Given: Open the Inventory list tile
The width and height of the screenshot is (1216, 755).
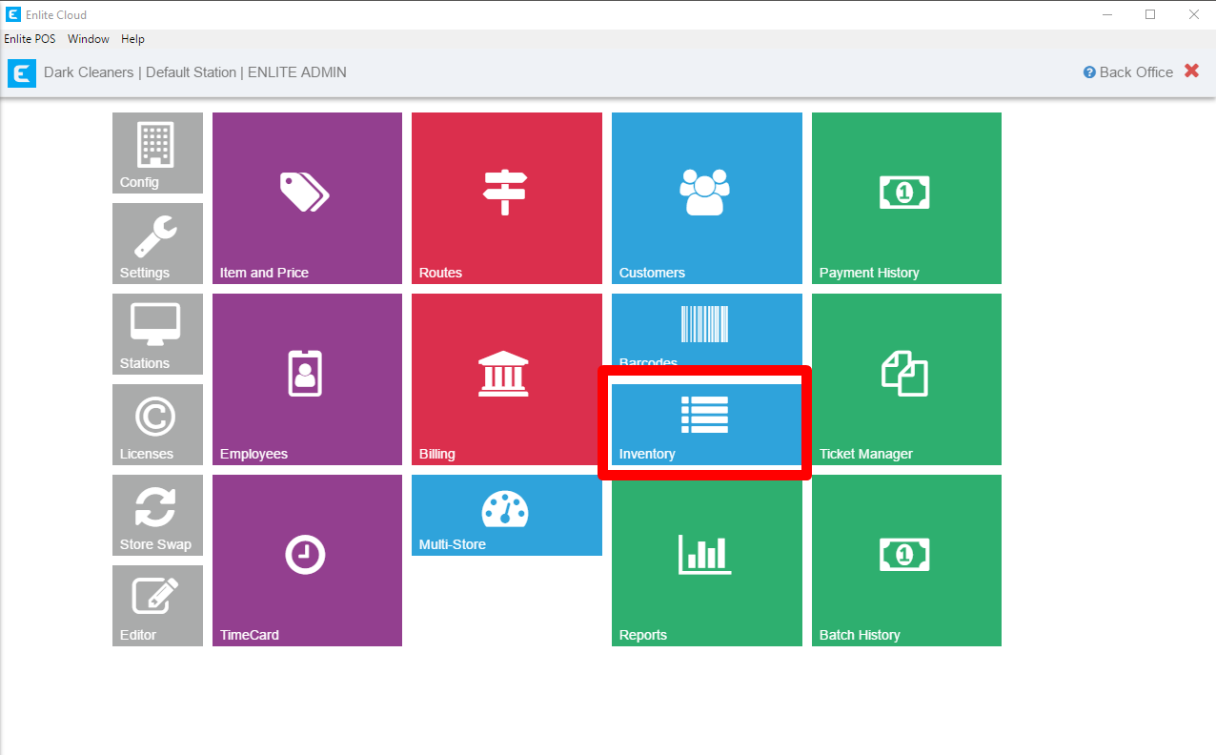Looking at the screenshot, I should tap(707, 424).
